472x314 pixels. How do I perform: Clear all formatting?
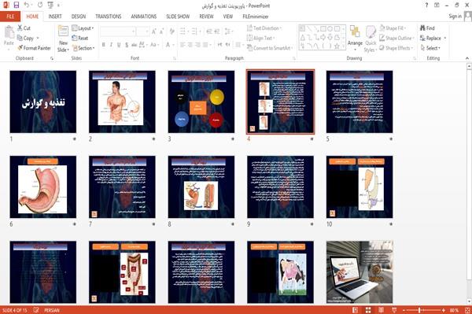coord(171,31)
